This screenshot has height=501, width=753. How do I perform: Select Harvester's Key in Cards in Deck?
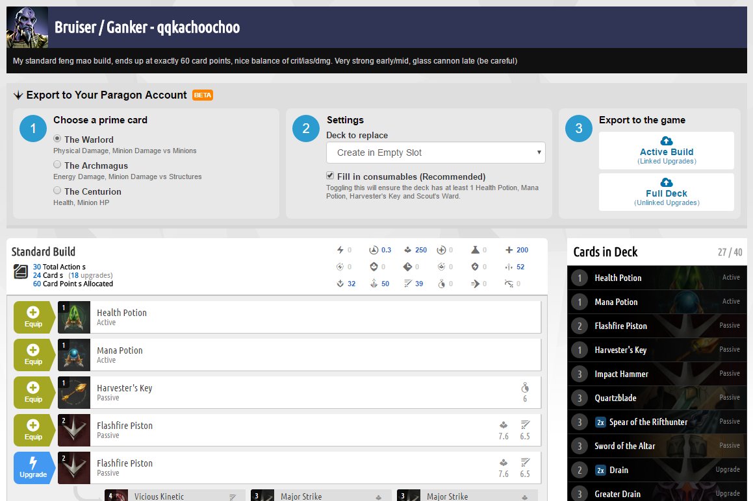[657, 350]
